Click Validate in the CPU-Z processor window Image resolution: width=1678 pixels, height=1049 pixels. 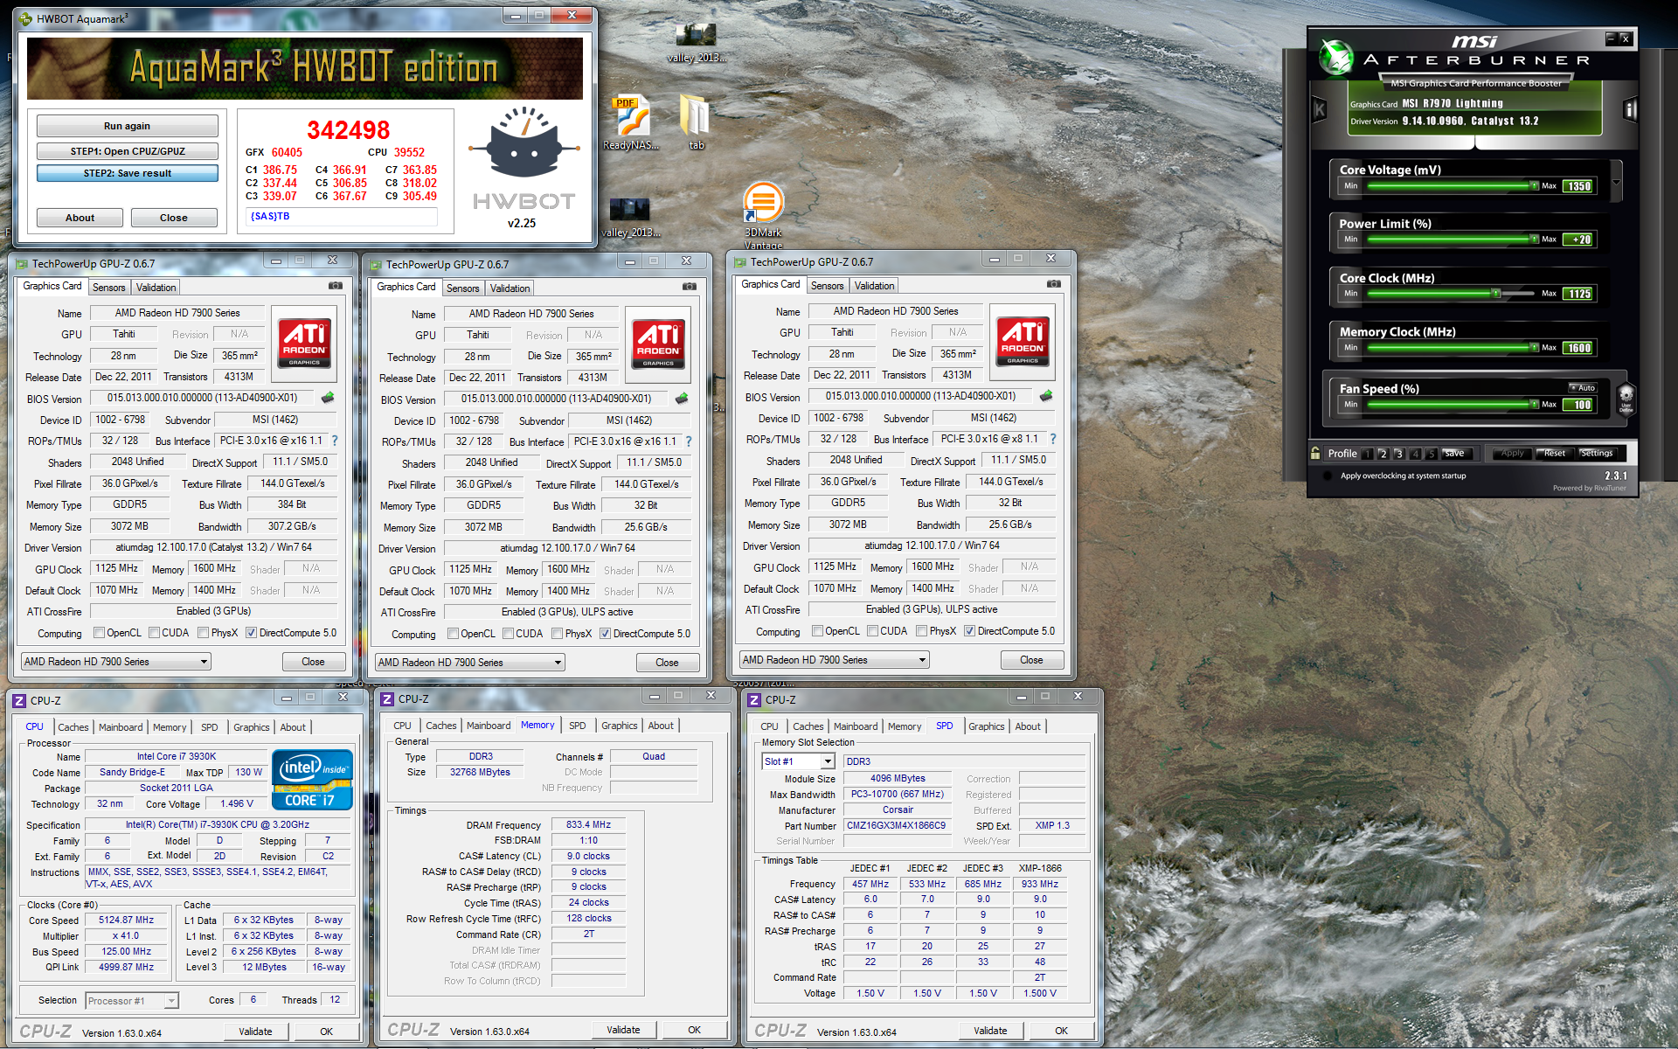point(255,1032)
